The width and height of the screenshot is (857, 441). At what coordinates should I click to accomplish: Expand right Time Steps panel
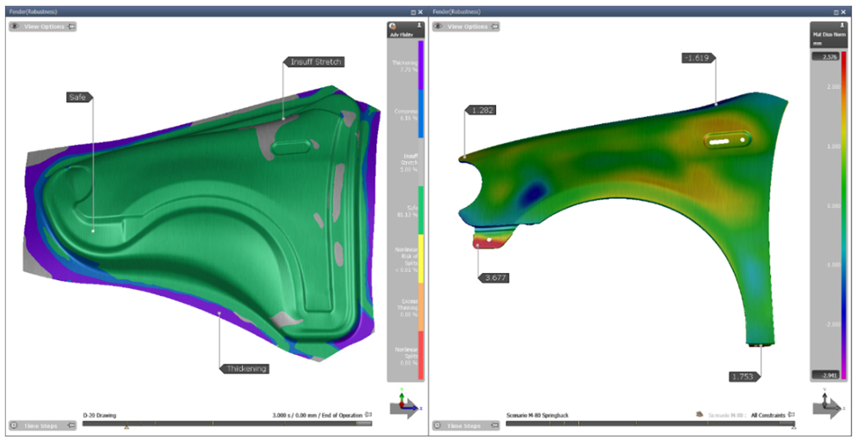point(465,426)
